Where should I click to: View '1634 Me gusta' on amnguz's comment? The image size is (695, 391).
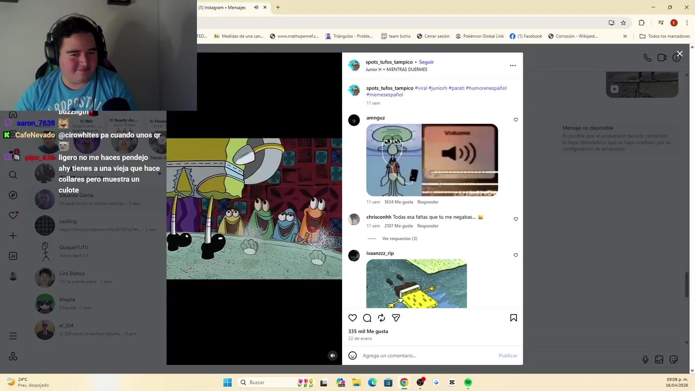(399, 202)
